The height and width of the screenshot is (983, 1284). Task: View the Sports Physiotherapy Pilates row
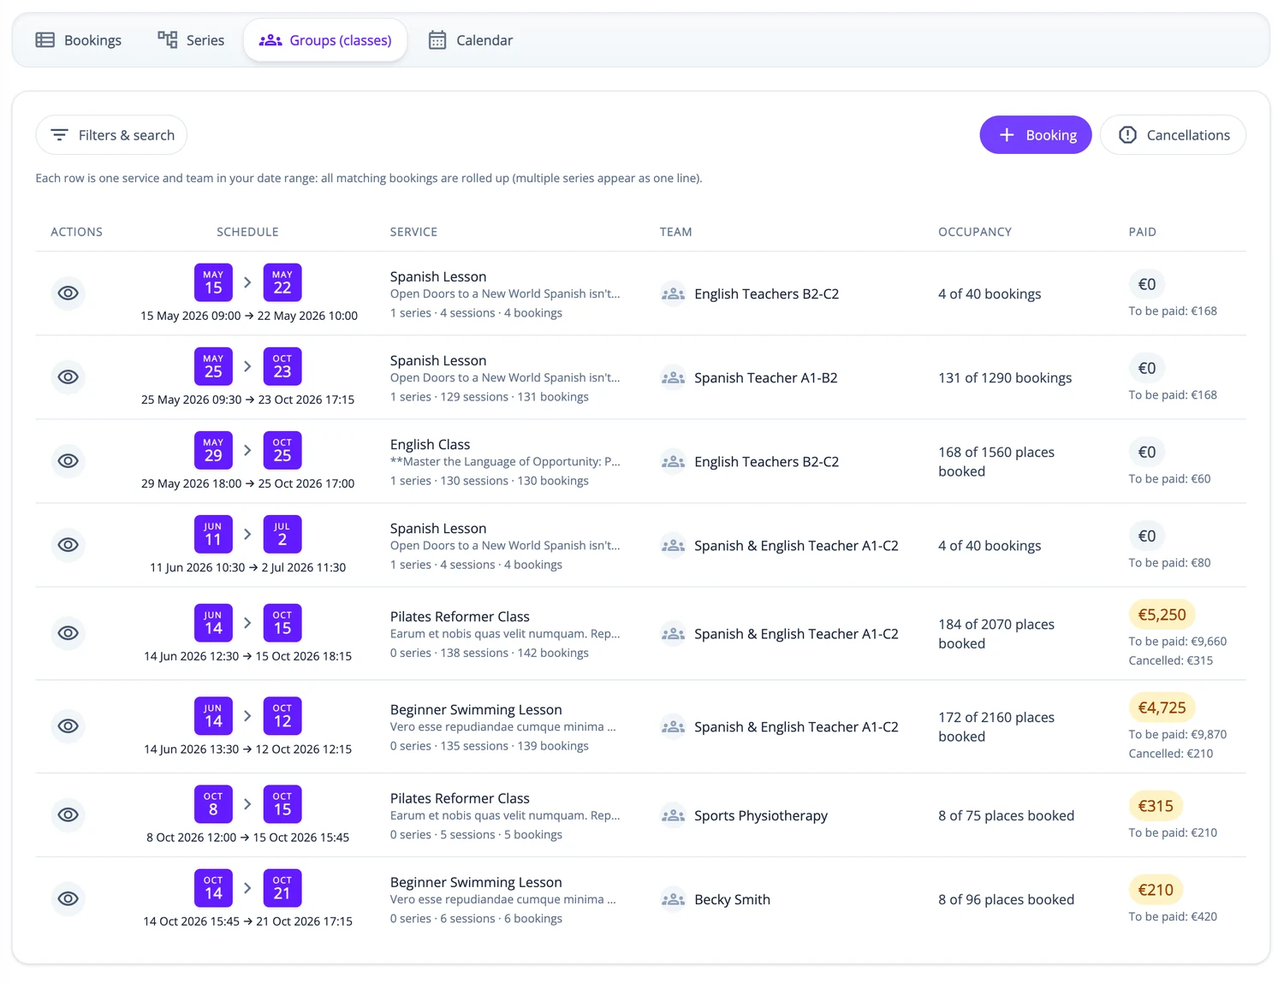68,814
